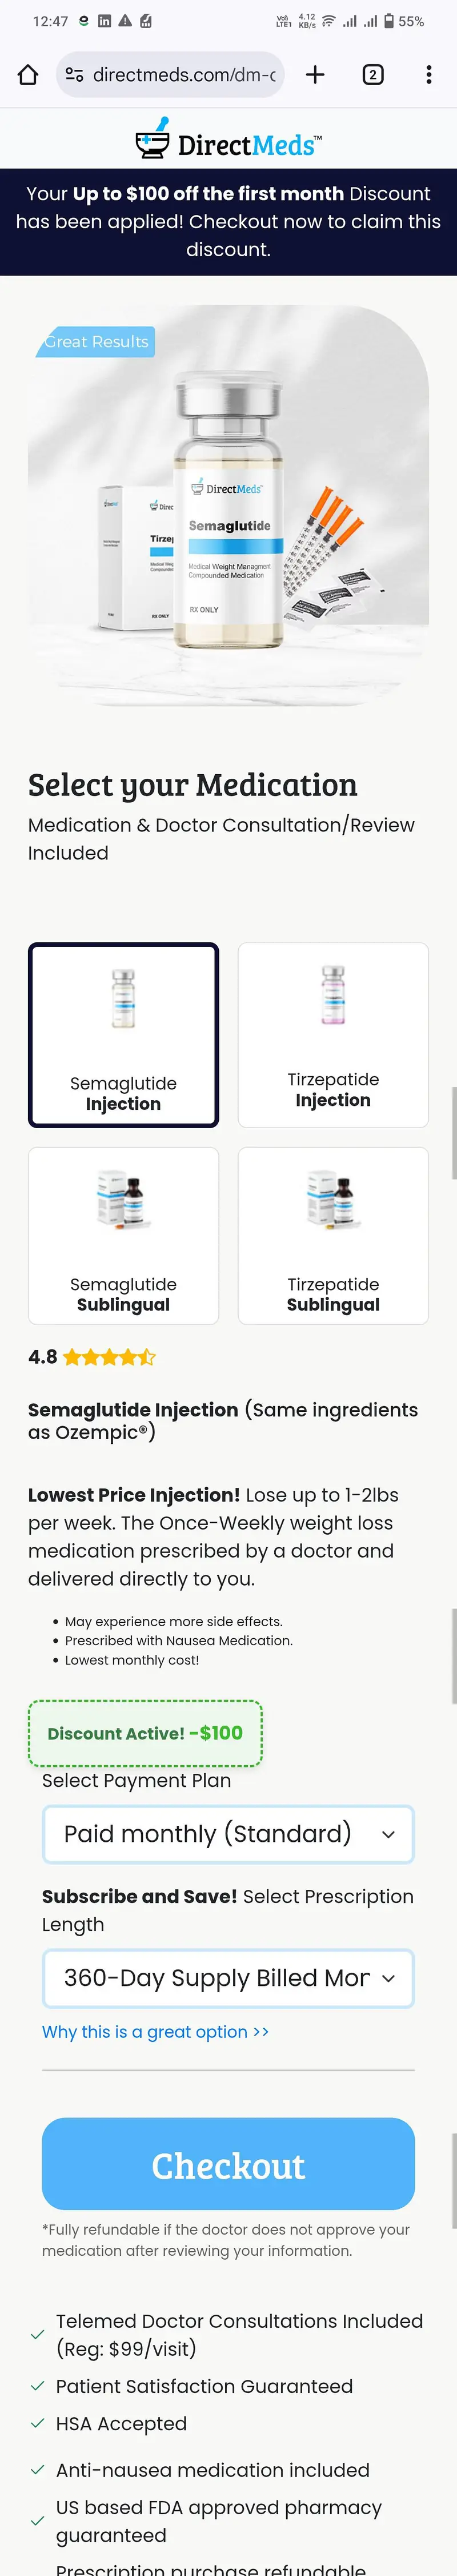This screenshot has height=2576, width=457.
Task: Click the home icon in Chrome's toolbar
Action: coord(27,74)
